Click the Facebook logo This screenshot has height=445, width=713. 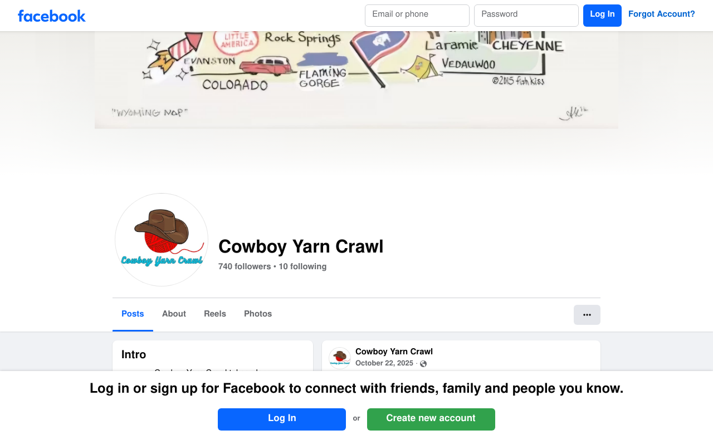52,16
